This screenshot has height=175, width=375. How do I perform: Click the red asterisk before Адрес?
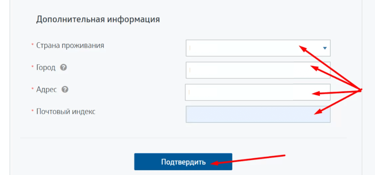(x=32, y=89)
